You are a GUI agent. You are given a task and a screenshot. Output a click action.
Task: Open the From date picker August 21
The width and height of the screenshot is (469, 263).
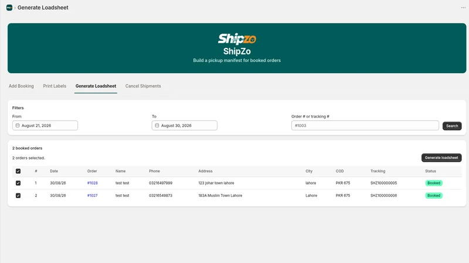point(45,126)
